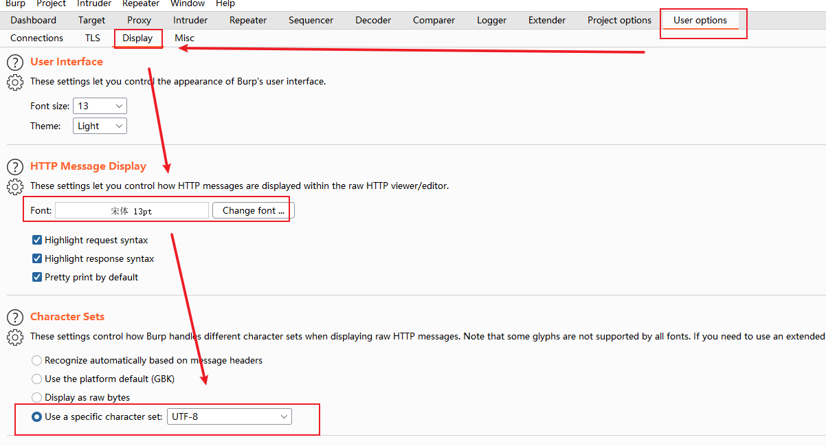Screen dimensions: 826x446
Task: Open help for HTTP Message Display
Action: coord(14,166)
